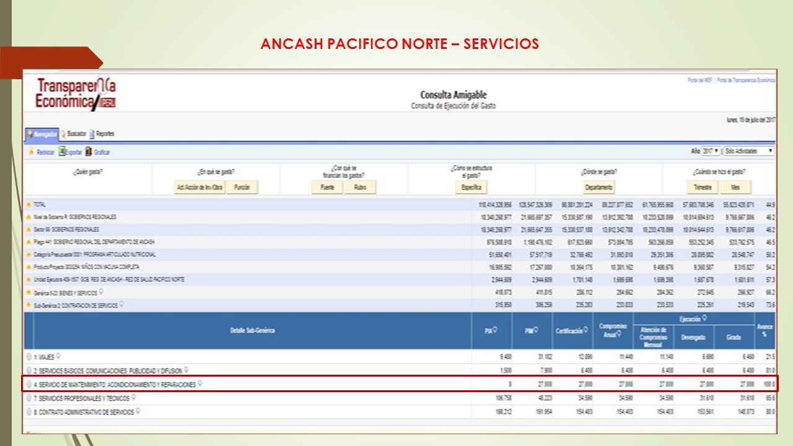Image resolution: width=793 pixels, height=446 pixels.
Task: Click the Reiniciar link text
Action: [x=46, y=152]
